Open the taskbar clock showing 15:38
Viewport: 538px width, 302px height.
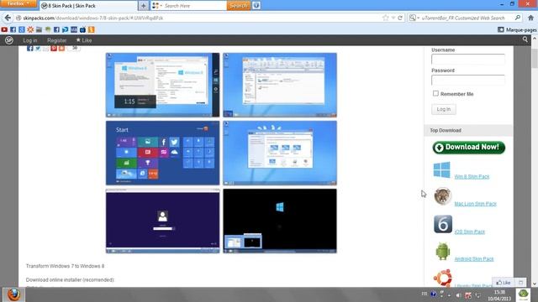coord(499,295)
